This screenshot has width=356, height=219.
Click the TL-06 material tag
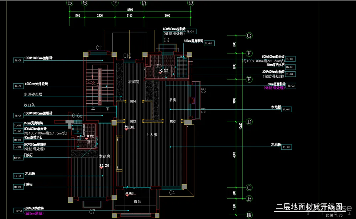point(18,210)
